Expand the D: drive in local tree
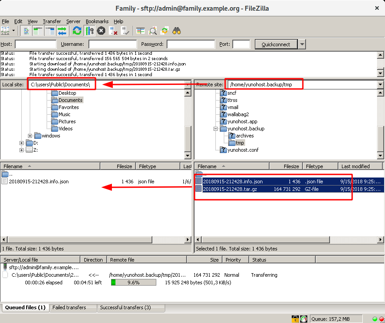Image resolution: width=385 pixels, height=323 pixels. 21,143
